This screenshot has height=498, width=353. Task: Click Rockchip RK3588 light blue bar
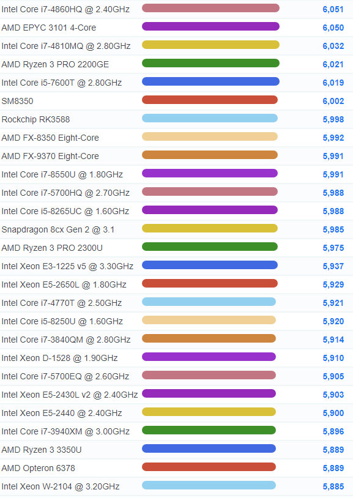coord(210,118)
